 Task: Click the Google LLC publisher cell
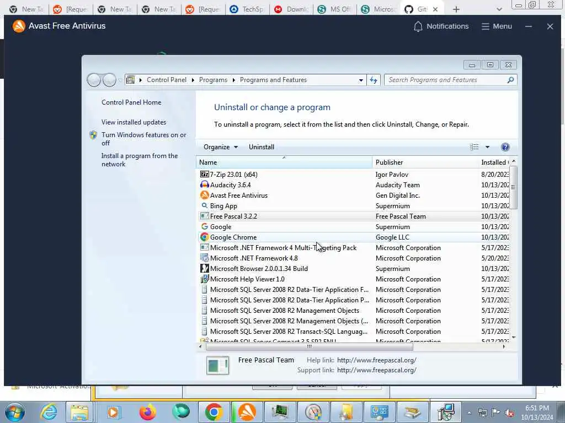point(392,237)
